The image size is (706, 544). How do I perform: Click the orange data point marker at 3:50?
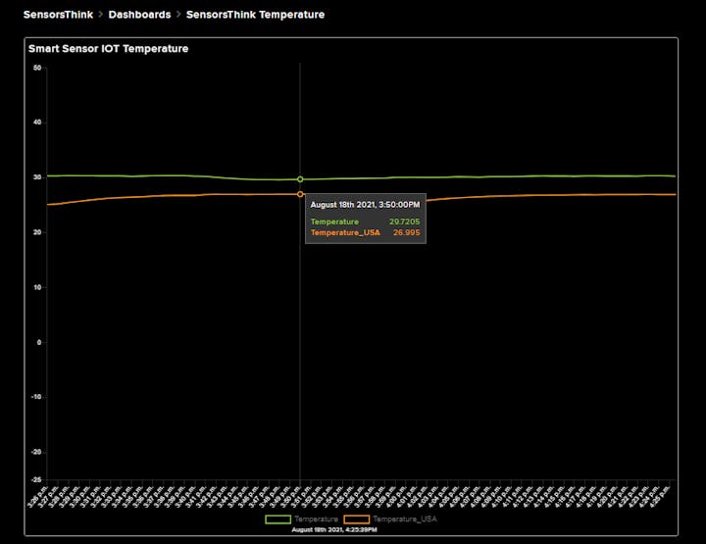pyautogui.click(x=300, y=194)
